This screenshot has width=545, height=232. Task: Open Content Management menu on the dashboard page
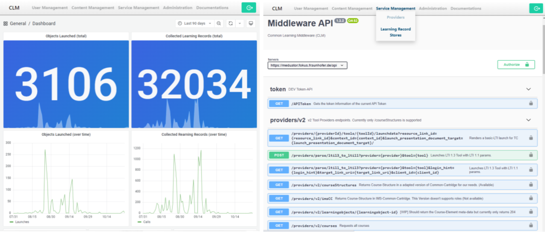point(93,8)
